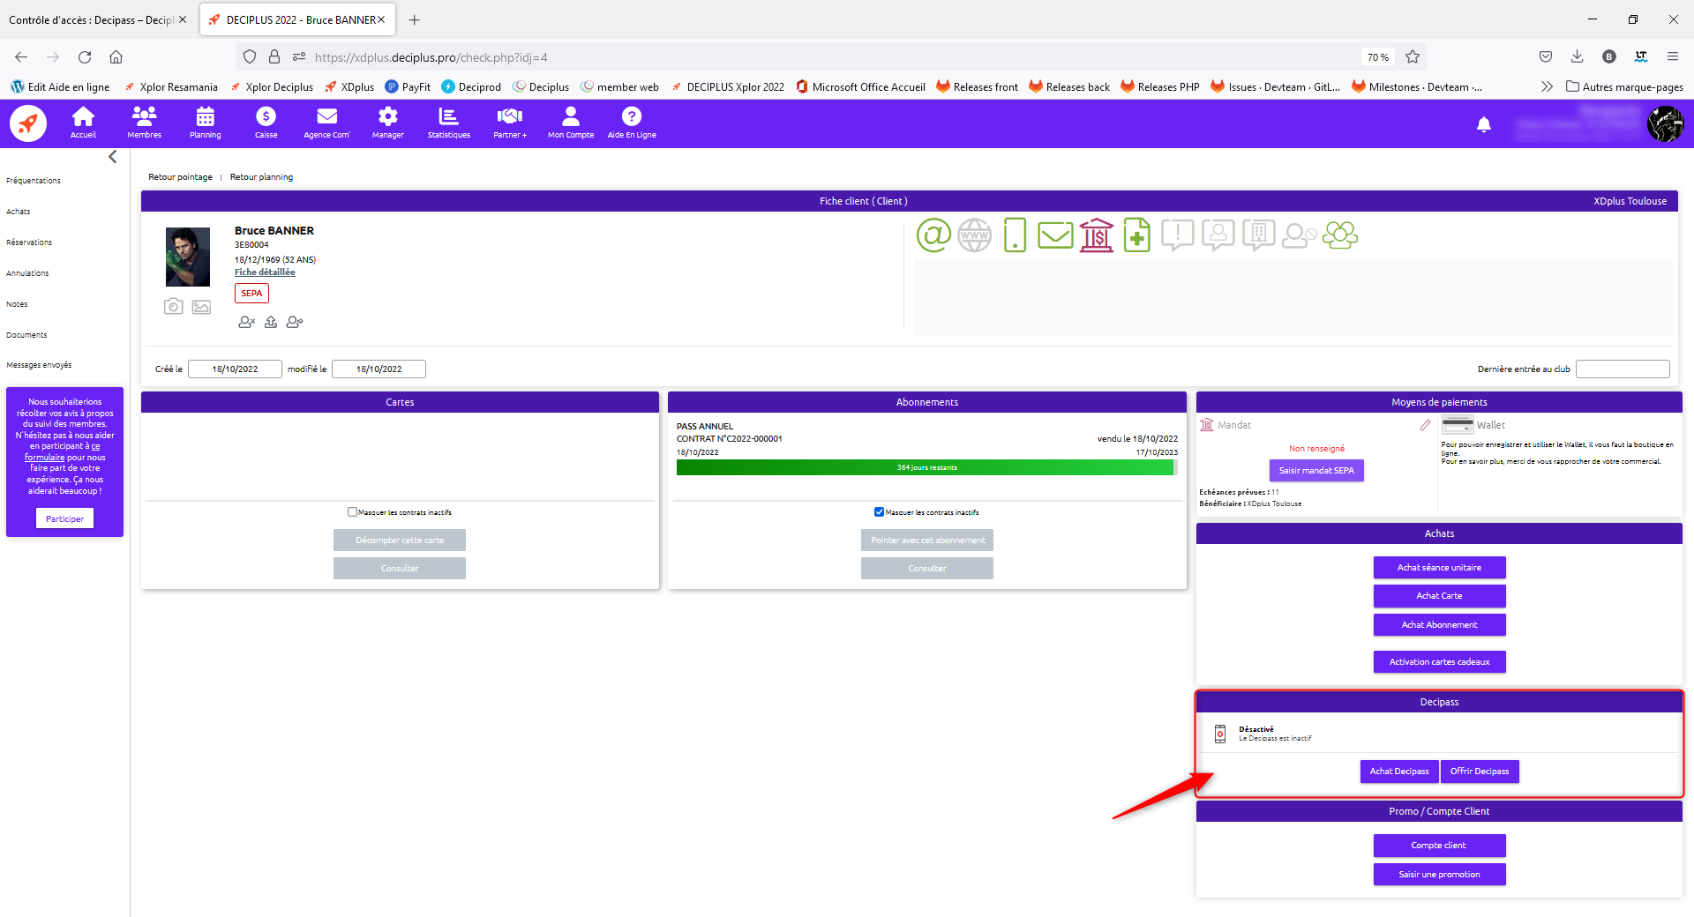Open the 'Fiche détaillée' link
The height and width of the screenshot is (917, 1694).
[x=265, y=272]
